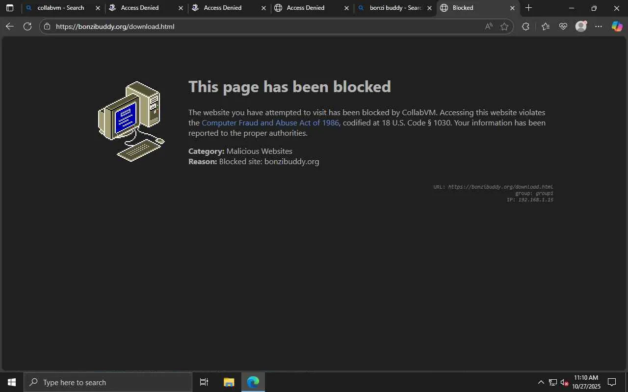Screen dimensions: 628x392
Task: Refresh the blocked page
Action: click(27, 26)
